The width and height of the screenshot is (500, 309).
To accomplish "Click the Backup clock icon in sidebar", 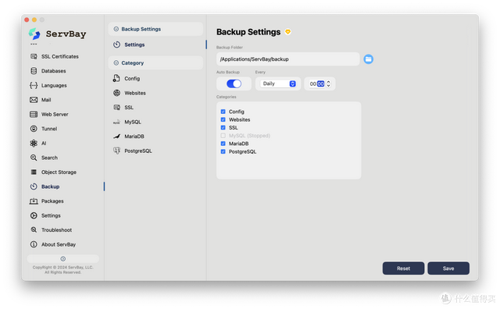I will [x=34, y=186].
